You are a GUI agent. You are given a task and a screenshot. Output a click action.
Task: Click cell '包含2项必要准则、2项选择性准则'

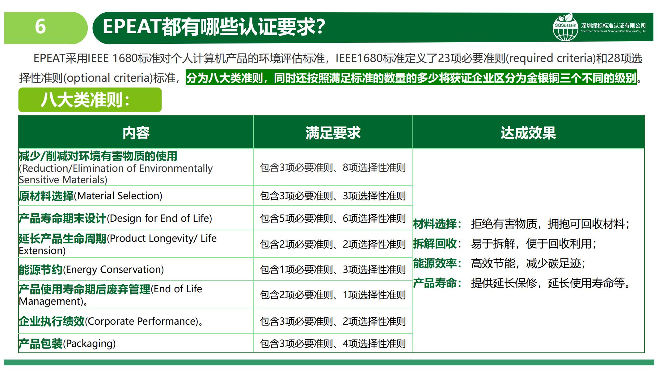coord(333,244)
